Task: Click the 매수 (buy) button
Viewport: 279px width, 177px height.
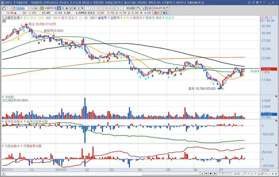Action: tap(157, 12)
